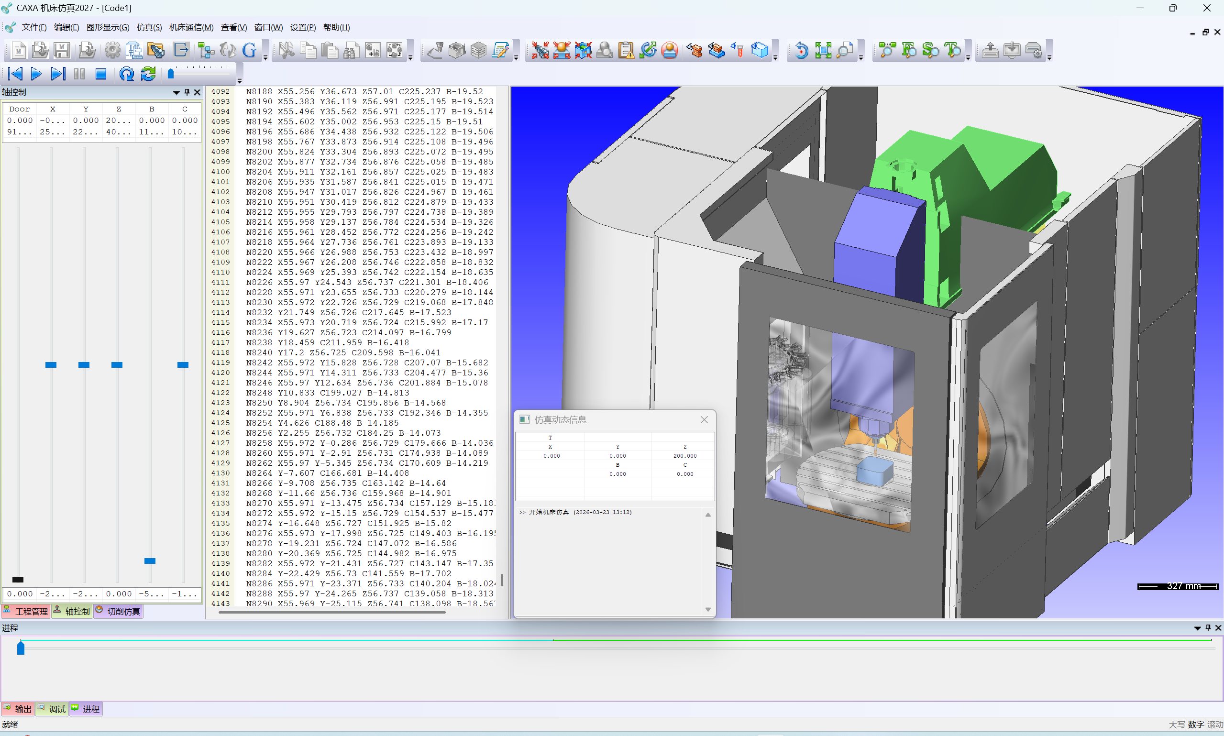The width and height of the screenshot is (1224, 736).
Task: Click the fit-to-window green arrows icon
Action: [823, 50]
